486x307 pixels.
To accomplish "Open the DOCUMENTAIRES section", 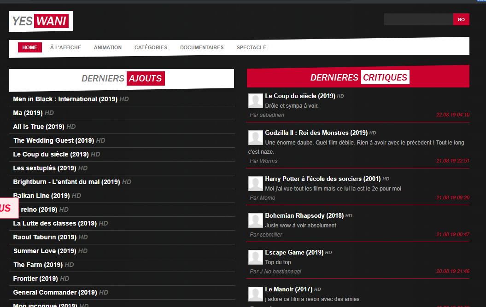I will (x=202, y=47).
